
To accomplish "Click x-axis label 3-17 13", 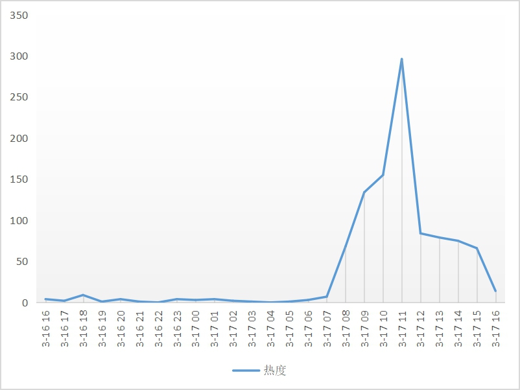I will point(440,328).
